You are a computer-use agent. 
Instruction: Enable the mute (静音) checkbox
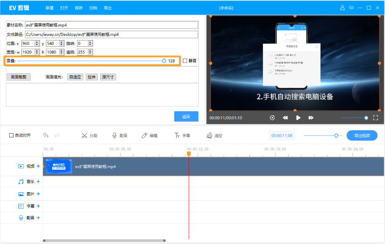pos(185,61)
